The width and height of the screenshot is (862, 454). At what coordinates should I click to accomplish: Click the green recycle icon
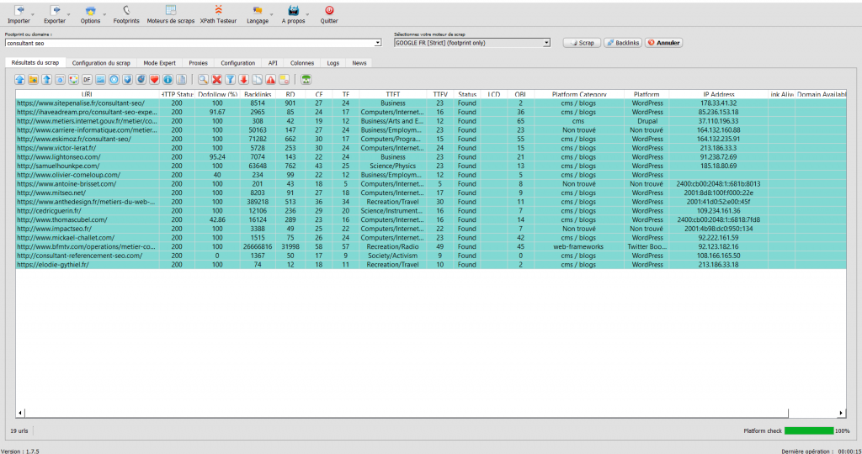pyautogui.click(x=306, y=80)
